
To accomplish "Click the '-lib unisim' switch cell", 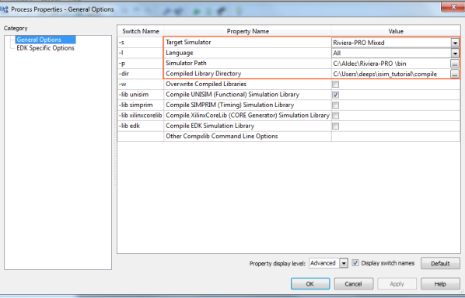I will click(141, 95).
